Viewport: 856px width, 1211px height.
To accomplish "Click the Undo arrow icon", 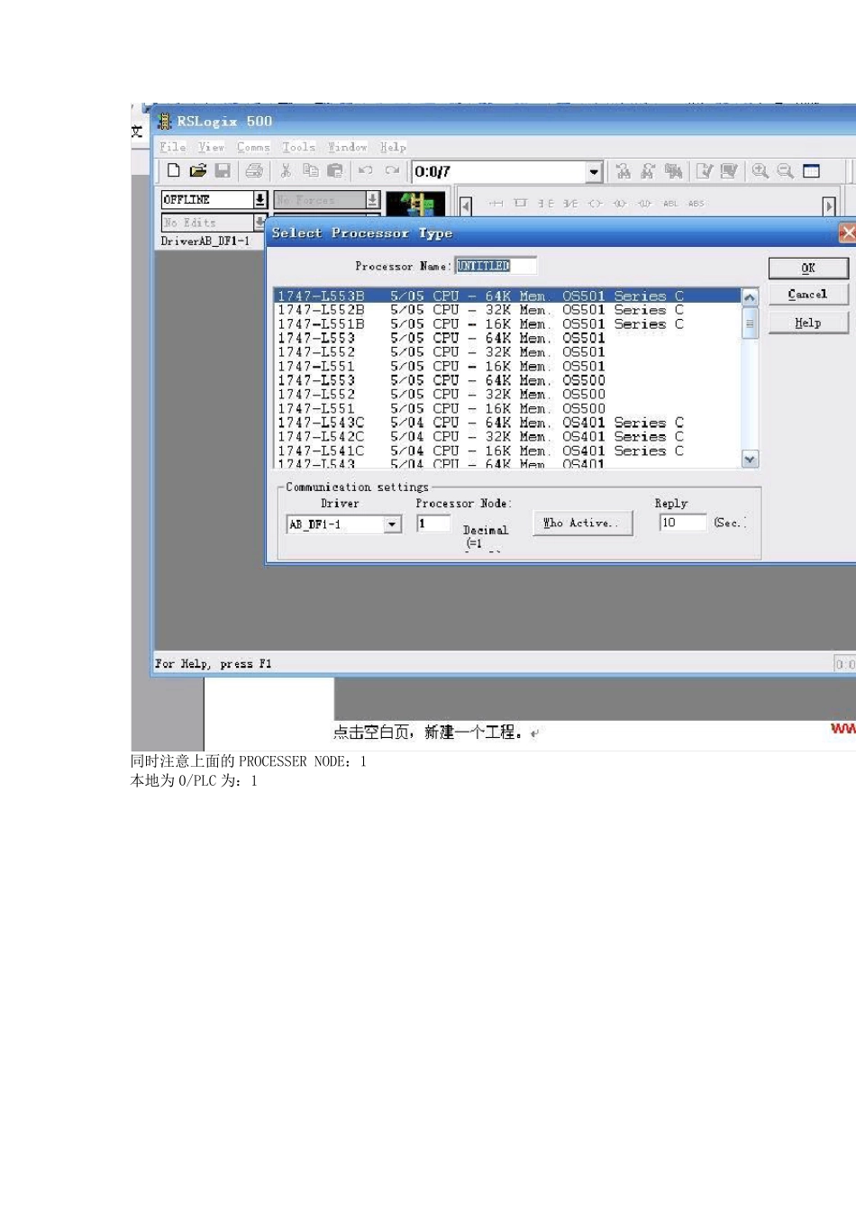I will click(x=365, y=170).
